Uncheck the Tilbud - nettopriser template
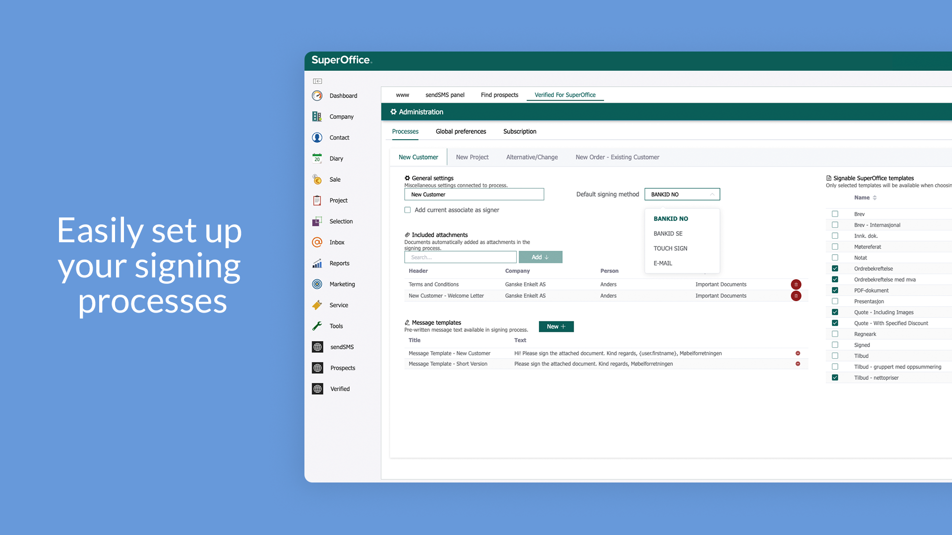Image resolution: width=952 pixels, height=535 pixels. pos(835,377)
